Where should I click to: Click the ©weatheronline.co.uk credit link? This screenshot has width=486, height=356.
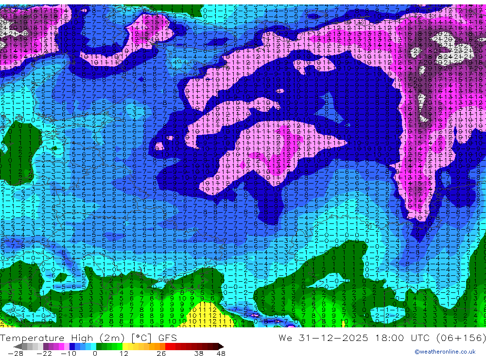point(445,352)
